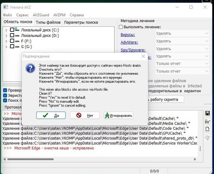214x174 pixels.
Task: Click the Local disk D drive icon
Action: click(17, 35)
